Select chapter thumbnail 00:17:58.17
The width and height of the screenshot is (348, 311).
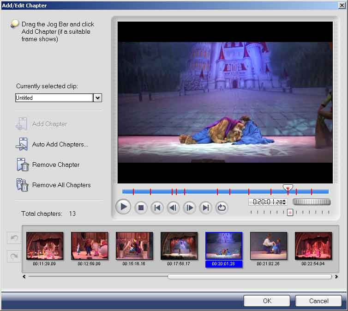point(179,246)
